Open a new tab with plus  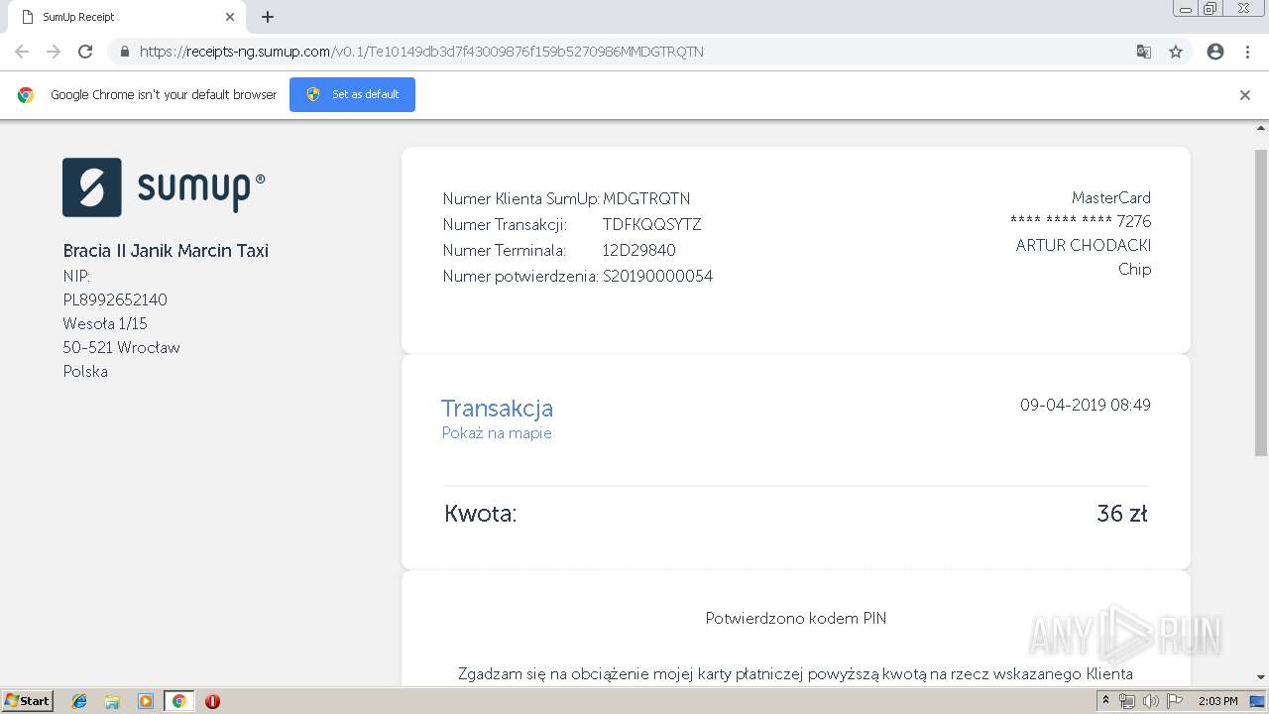[x=268, y=17]
